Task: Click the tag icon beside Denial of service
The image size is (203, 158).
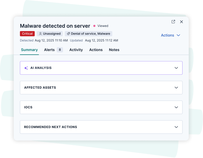Action: (x=68, y=34)
